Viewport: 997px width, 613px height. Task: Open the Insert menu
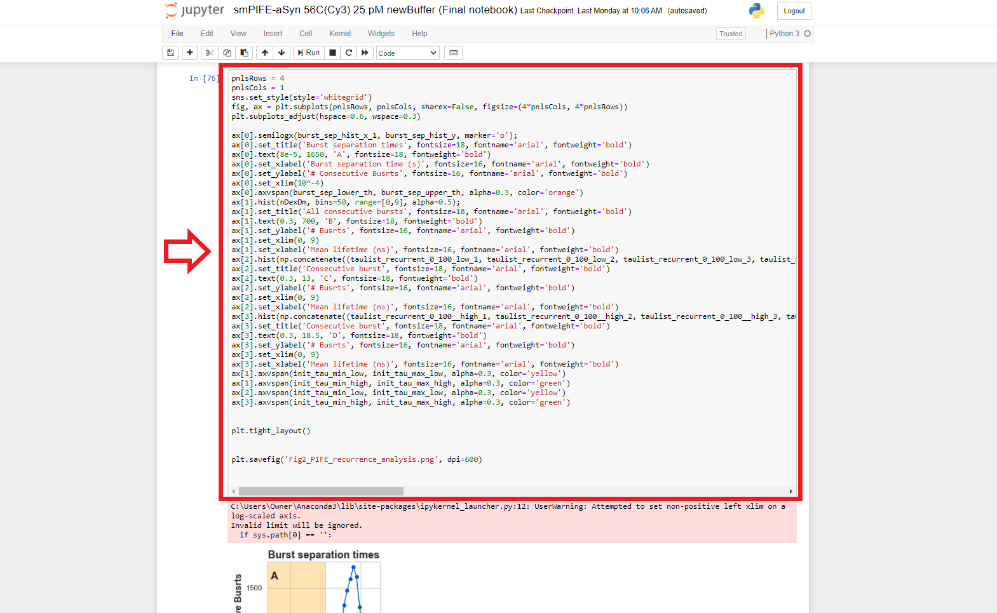pyautogui.click(x=273, y=34)
